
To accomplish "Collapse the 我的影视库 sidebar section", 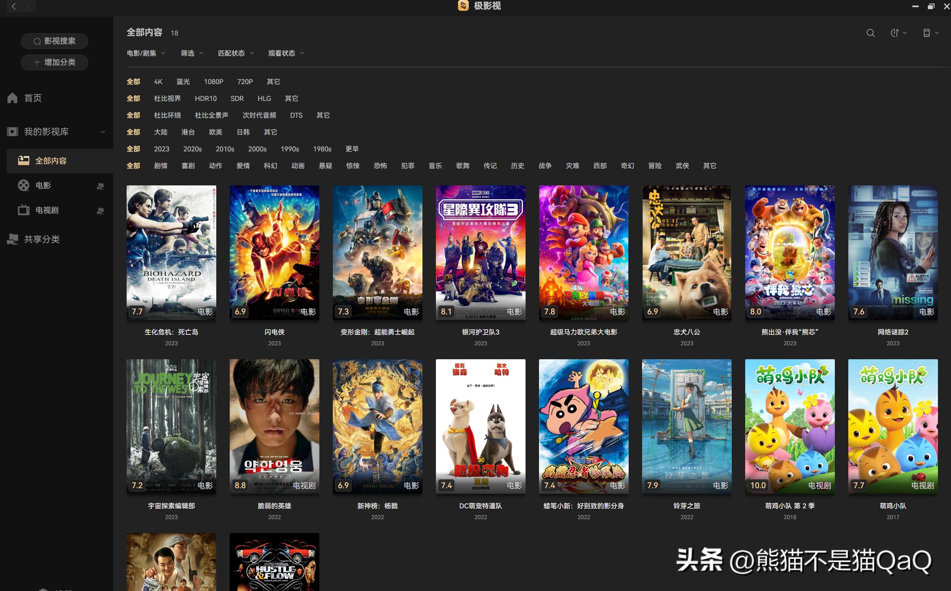I will [x=103, y=132].
